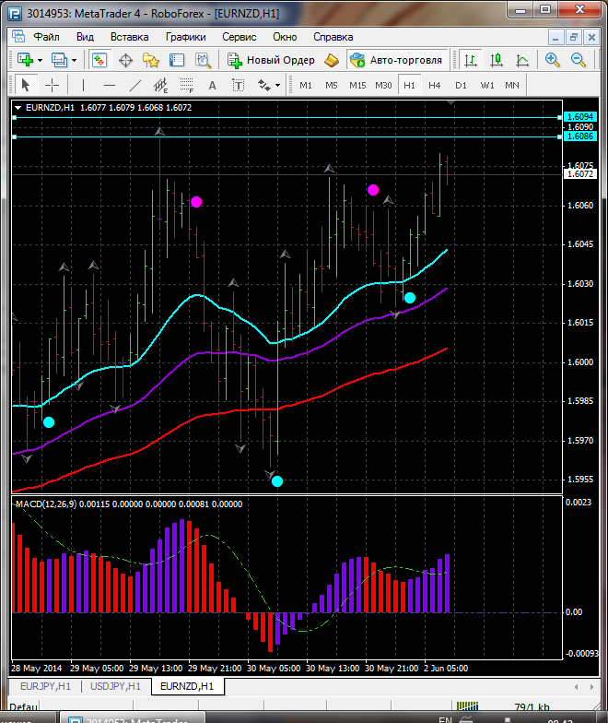Switch to the USDJPY,H1 chart tab
Image resolution: width=608 pixels, height=723 pixels.
[x=116, y=686]
